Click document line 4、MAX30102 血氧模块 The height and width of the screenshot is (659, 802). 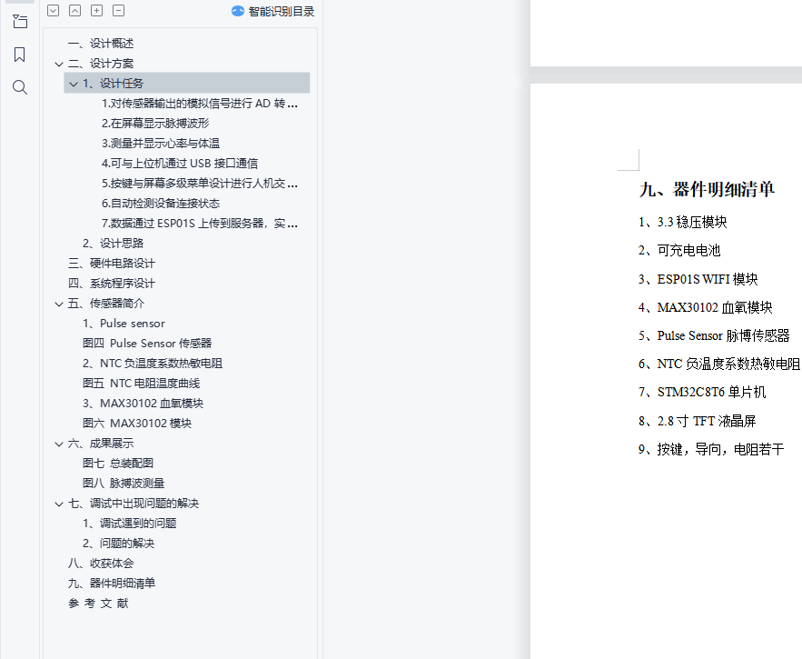[x=706, y=306]
